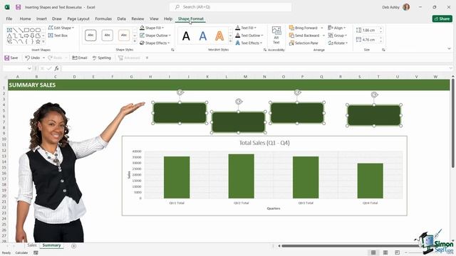Open Size dialog launcher
This screenshot has width=456, height=256.
tap(383, 50)
